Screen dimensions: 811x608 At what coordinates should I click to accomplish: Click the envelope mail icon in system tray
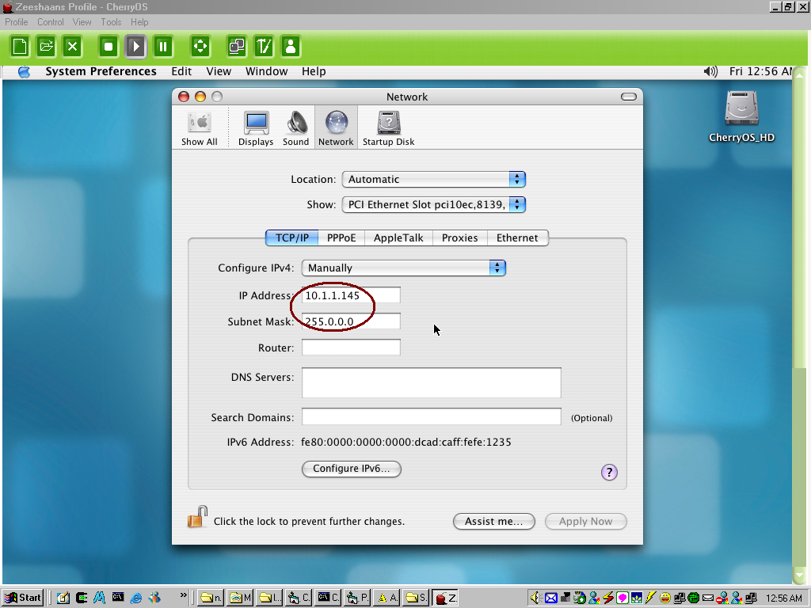(x=551, y=598)
